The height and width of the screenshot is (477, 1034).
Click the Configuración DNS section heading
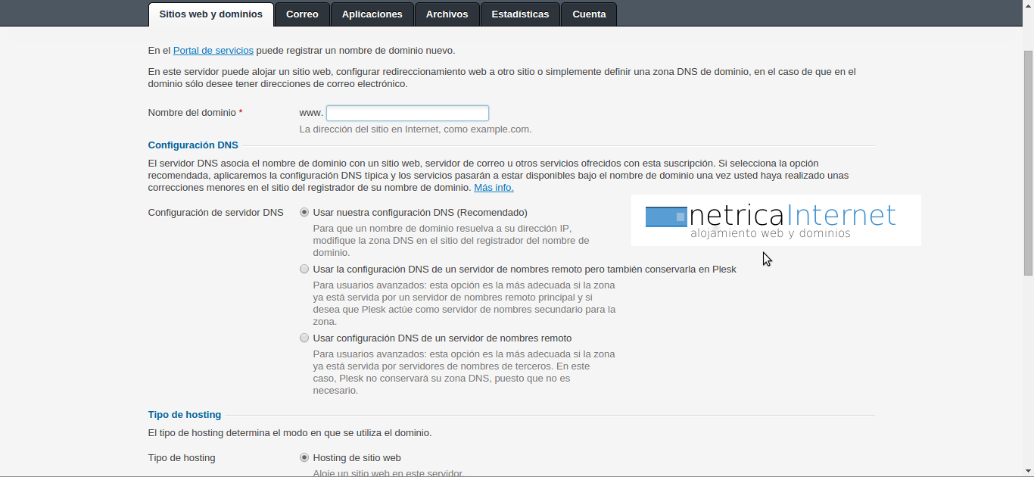pyautogui.click(x=193, y=145)
